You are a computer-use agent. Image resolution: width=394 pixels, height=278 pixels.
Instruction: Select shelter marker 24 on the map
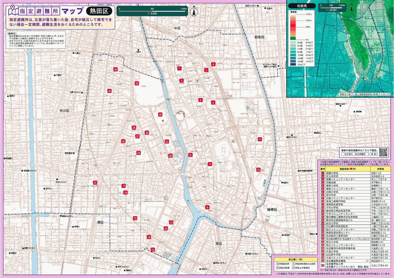pyautogui.click(x=115, y=70)
